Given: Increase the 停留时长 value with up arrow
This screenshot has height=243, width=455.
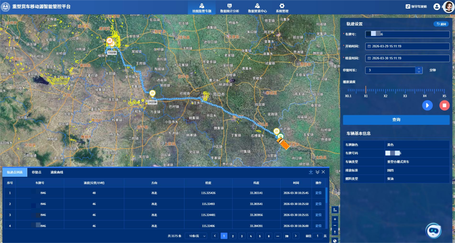Looking at the screenshot, I should (x=419, y=69).
